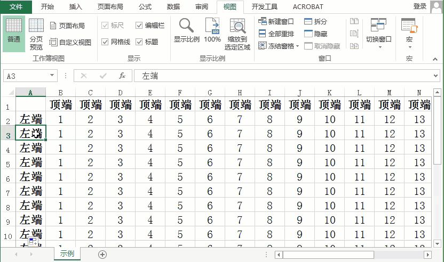
Task: Switch to the 公式 formulas tab
Action: click(145, 7)
